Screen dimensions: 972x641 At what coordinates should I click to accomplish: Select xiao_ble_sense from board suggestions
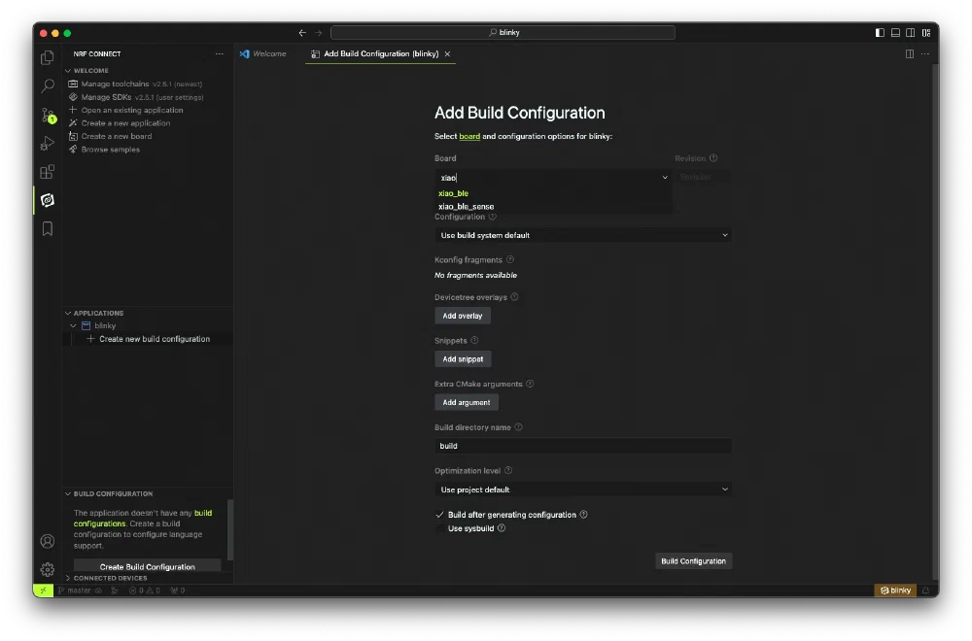[x=467, y=207]
